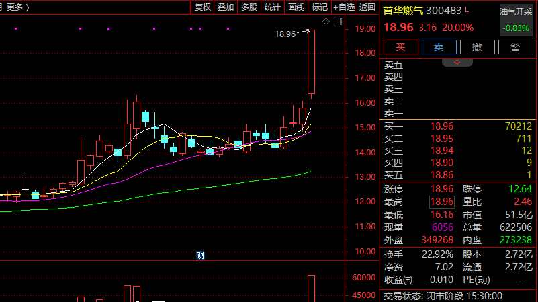This screenshot has height=302, width=538.
Task: Click the diamond icon above chart
Action: [x=326, y=22]
